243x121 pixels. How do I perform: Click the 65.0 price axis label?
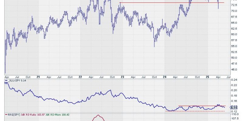tap(234, 23)
